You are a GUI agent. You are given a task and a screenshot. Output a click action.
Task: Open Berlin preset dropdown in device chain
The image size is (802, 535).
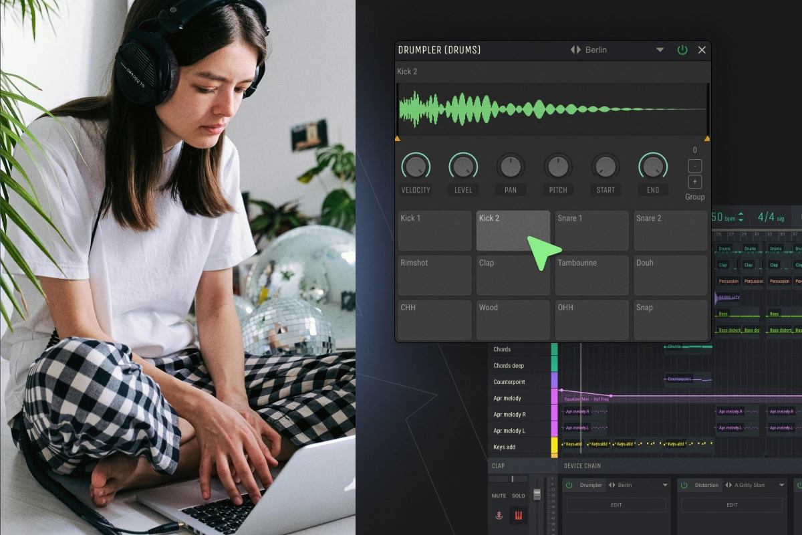tap(665, 486)
